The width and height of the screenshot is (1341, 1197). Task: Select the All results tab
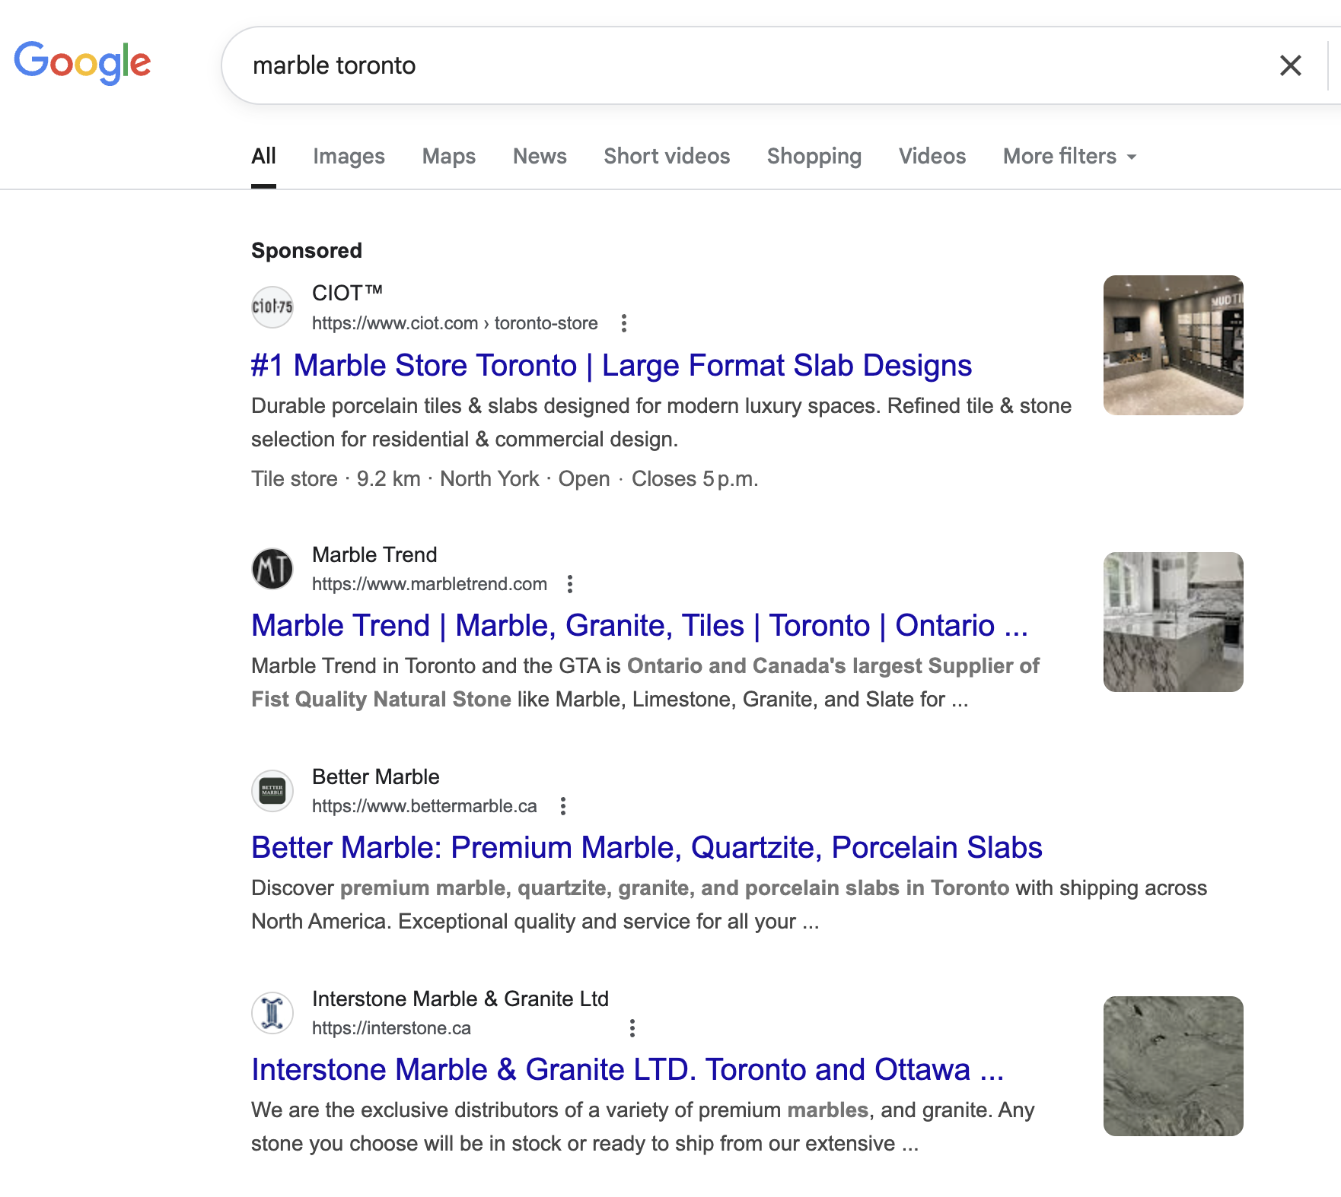263,156
